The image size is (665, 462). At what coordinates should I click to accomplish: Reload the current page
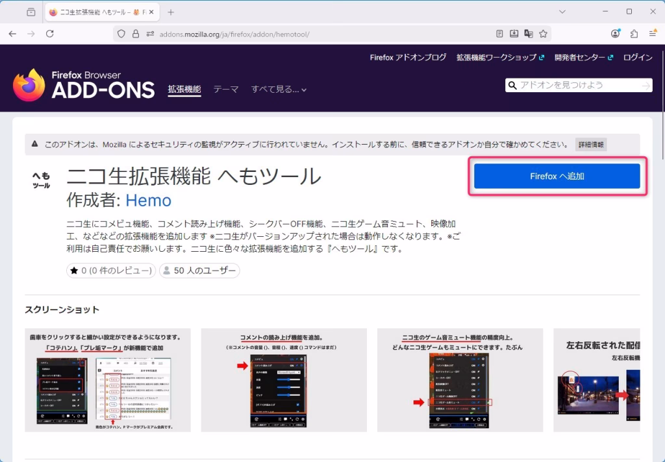click(x=50, y=34)
